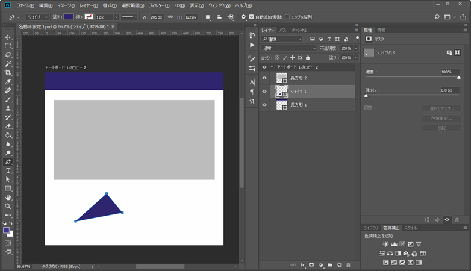Open the ファイル menu
Screen dimensions: 471x271
click(x=25, y=5)
